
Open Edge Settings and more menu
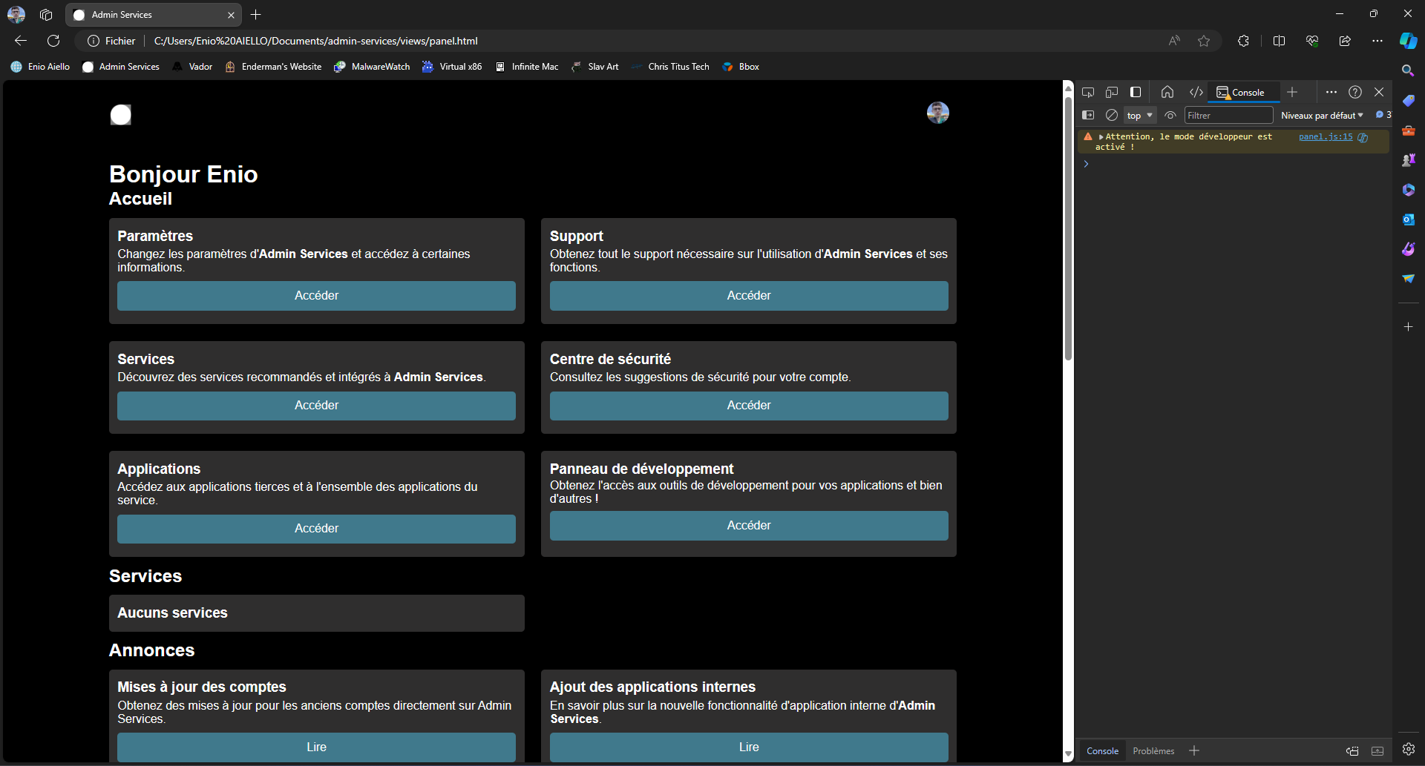coord(1377,41)
